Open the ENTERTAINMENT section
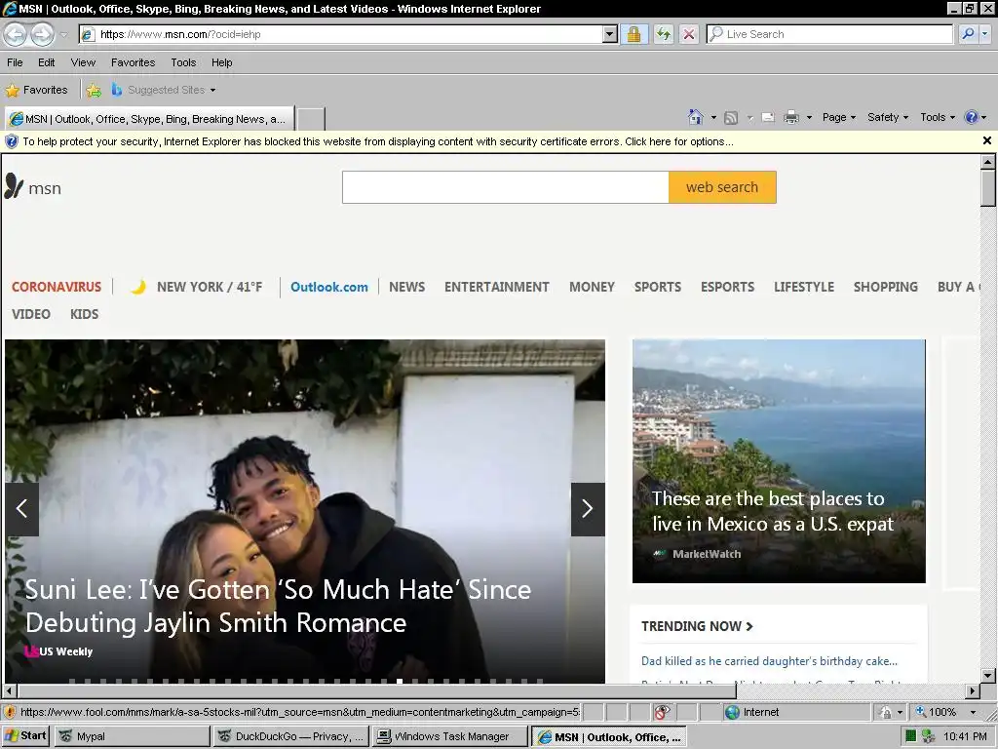 (x=496, y=287)
